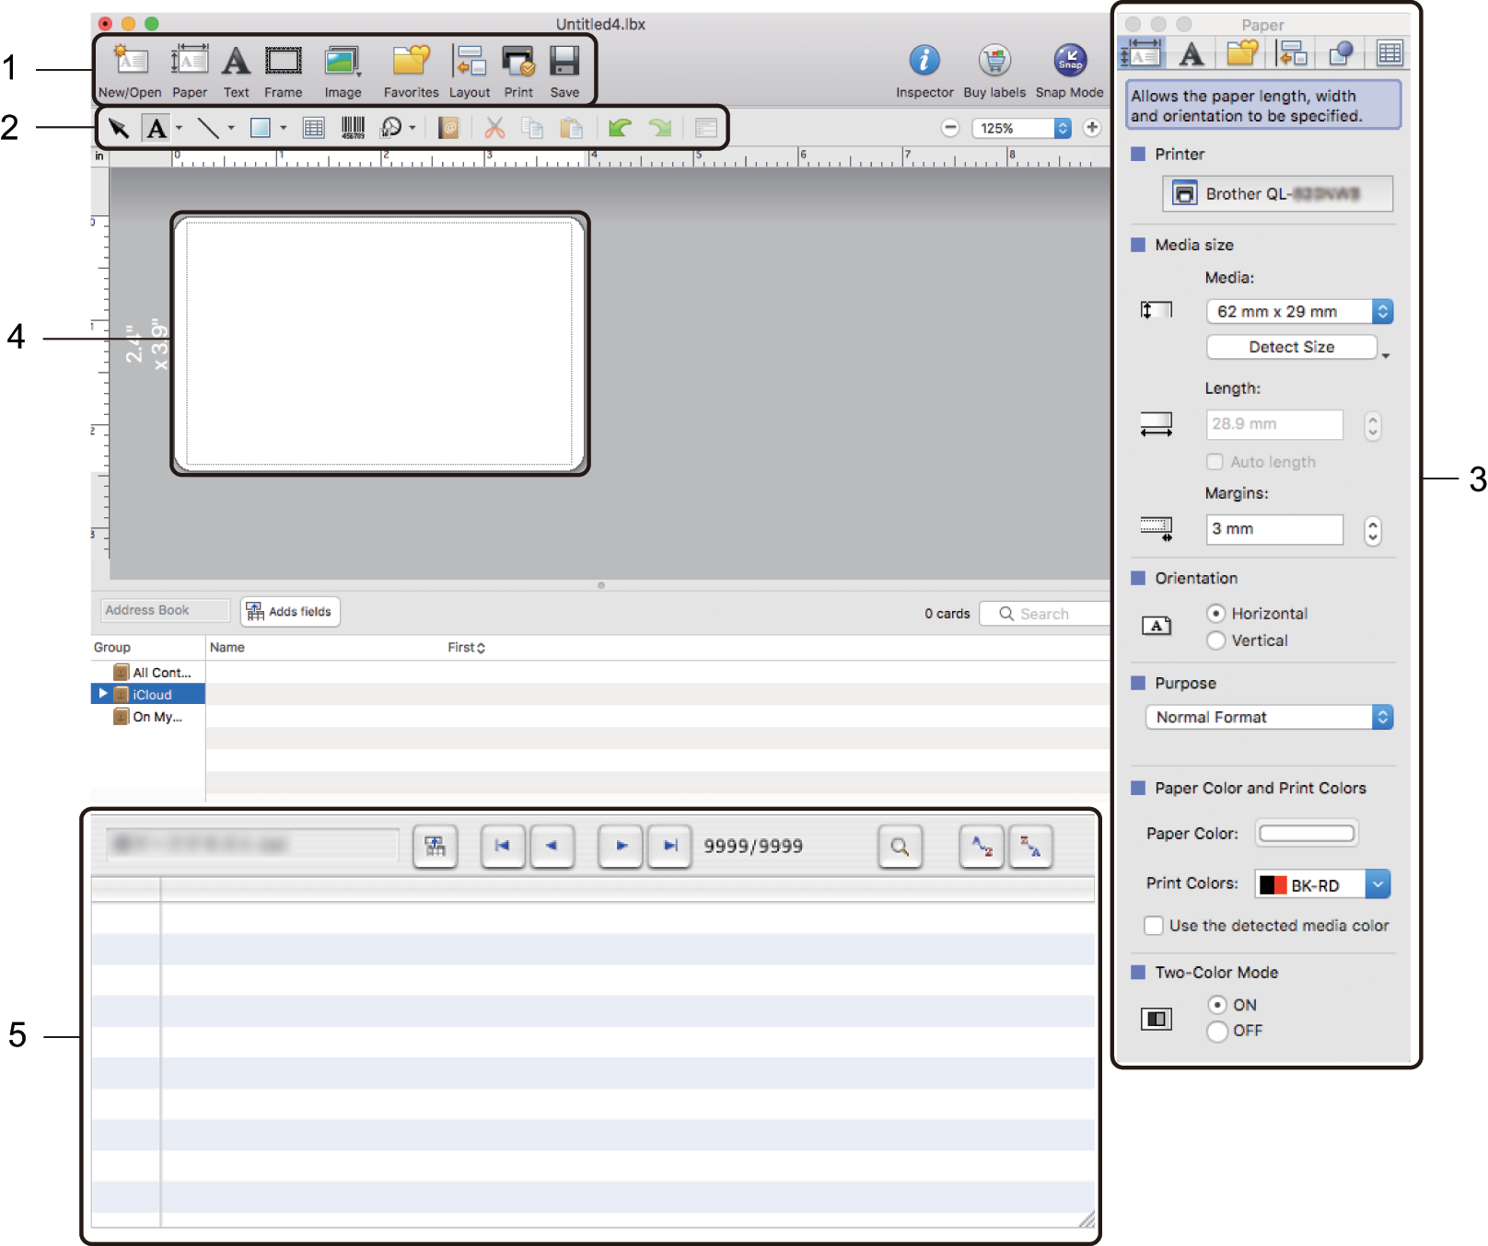Turn Two-Color Mode OFF

(x=1217, y=1031)
